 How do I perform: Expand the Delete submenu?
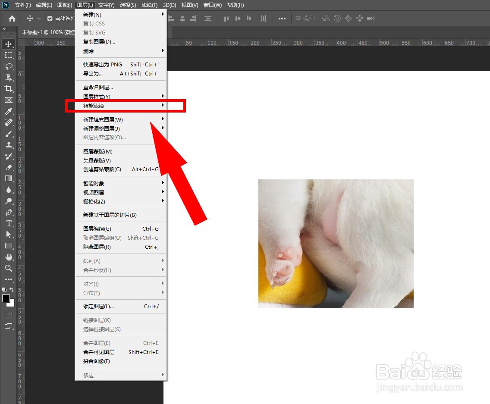(121, 51)
